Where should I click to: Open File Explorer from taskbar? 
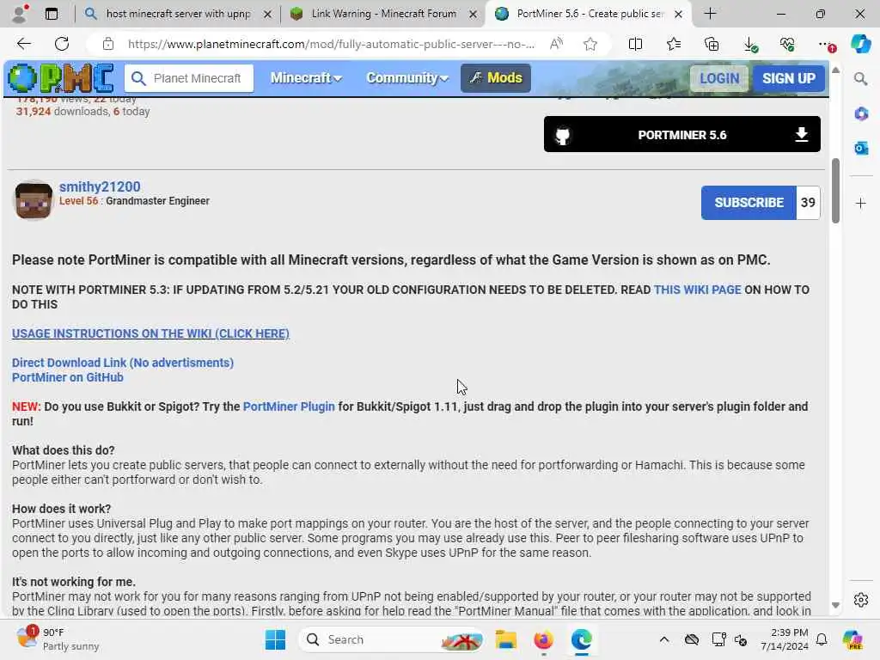point(505,639)
